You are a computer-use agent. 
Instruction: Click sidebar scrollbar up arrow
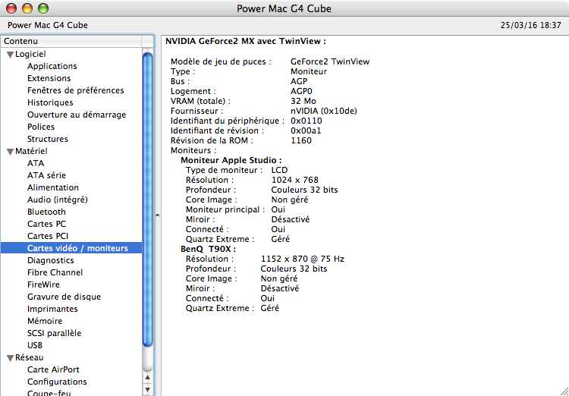tap(148, 378)
